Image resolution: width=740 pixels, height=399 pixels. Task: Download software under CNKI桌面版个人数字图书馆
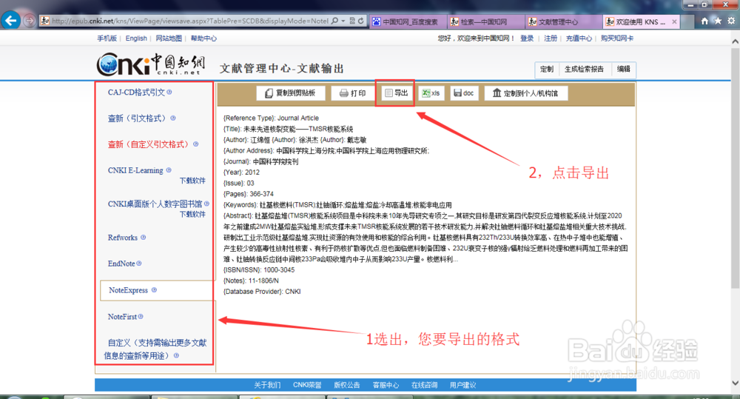tap(192, 214)
